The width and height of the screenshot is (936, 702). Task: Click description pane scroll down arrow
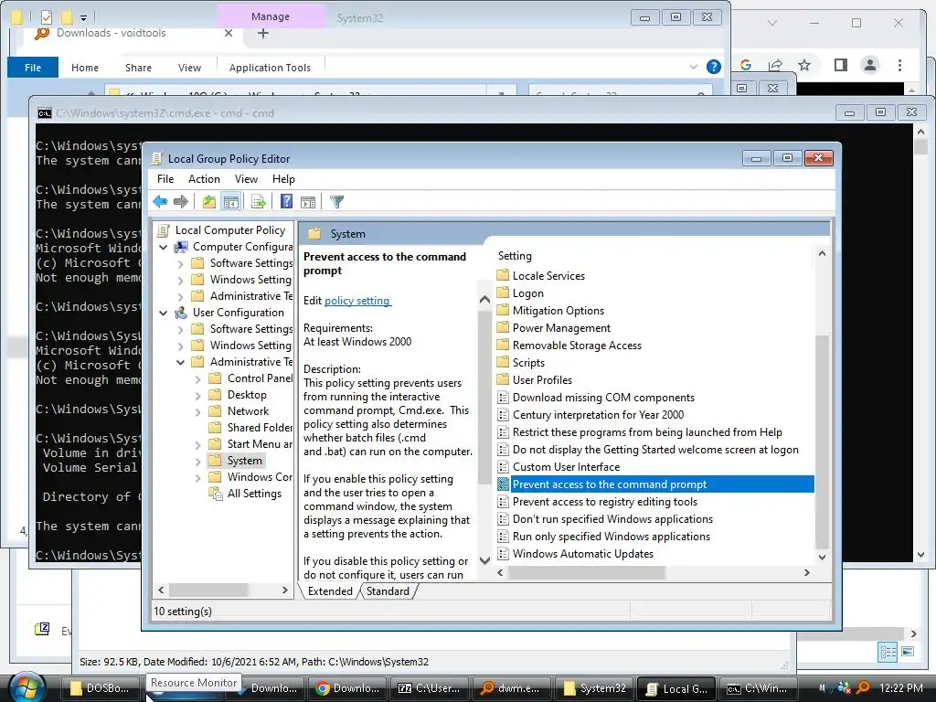[484, 560]
